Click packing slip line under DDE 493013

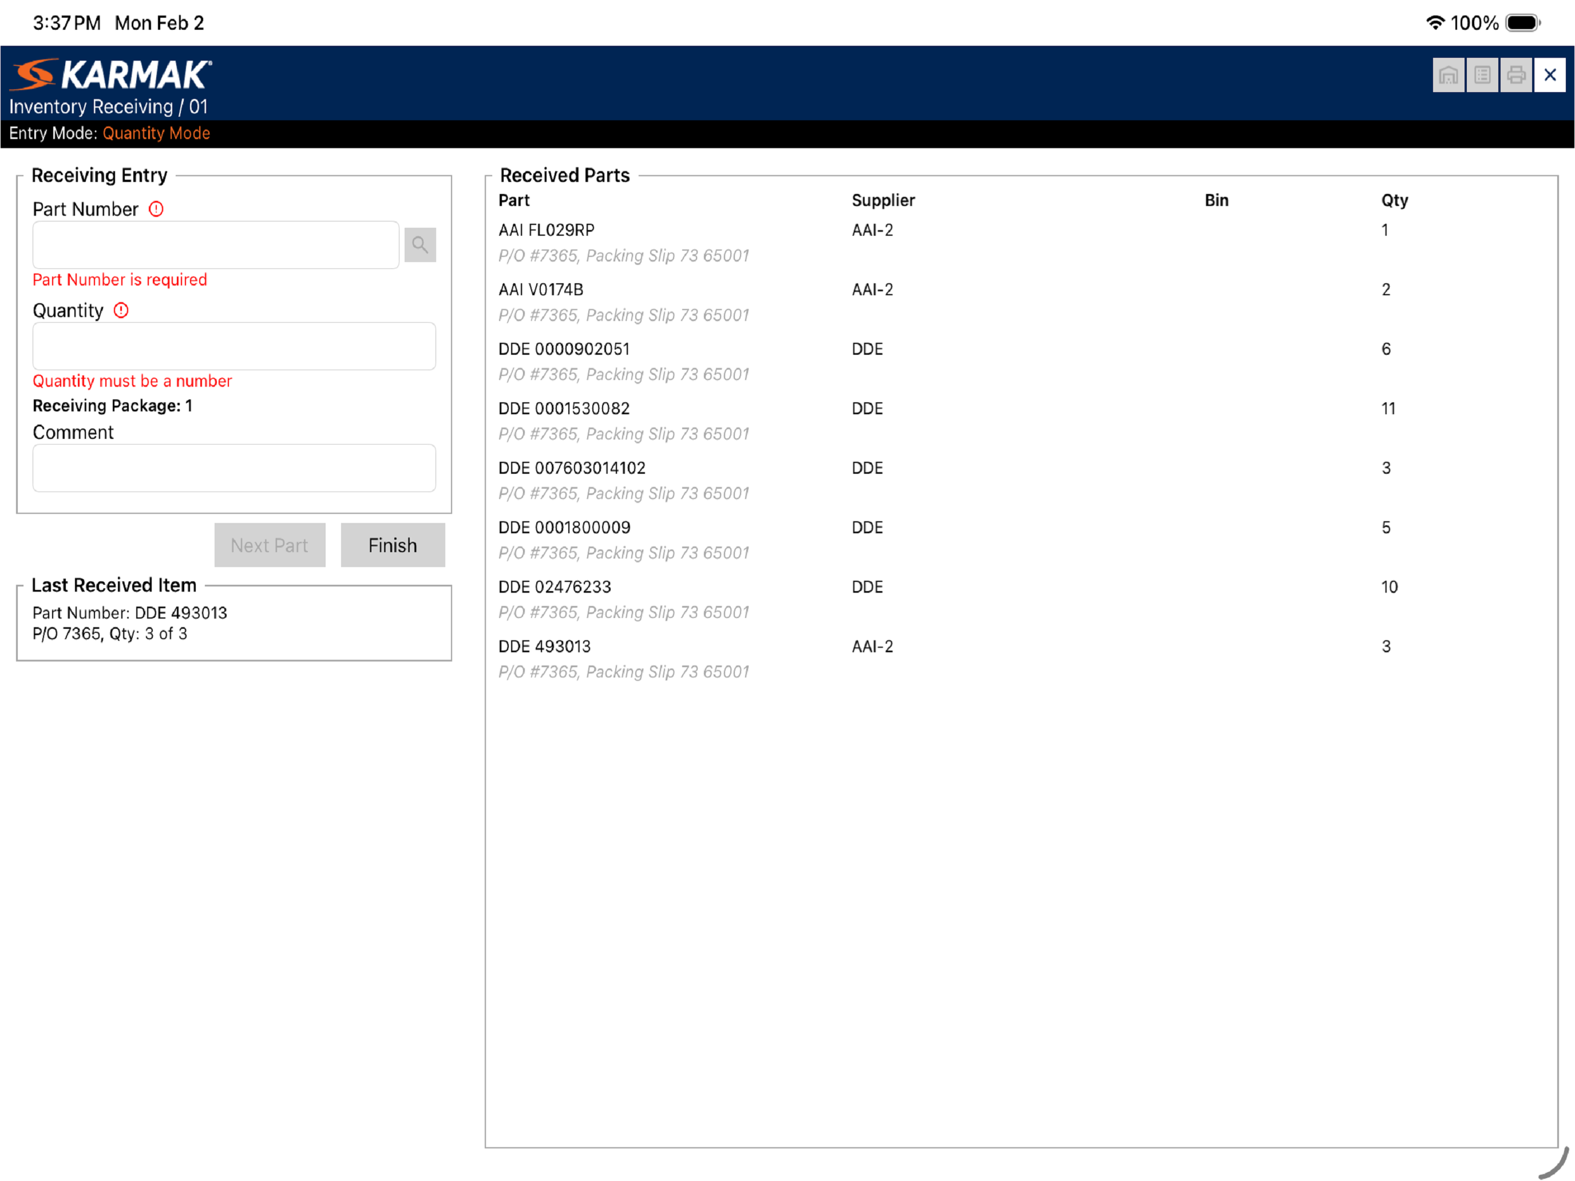click(x=624, y=672)
